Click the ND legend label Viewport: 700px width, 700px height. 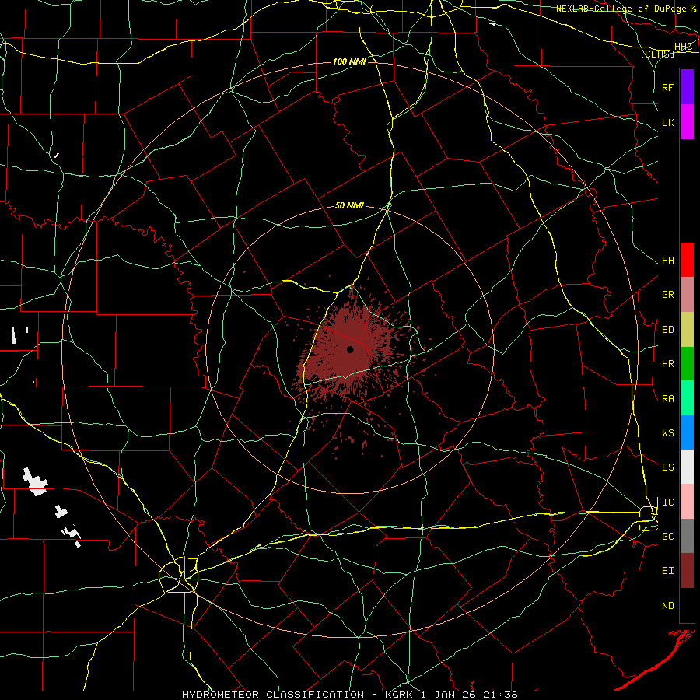tap(668, 606)
